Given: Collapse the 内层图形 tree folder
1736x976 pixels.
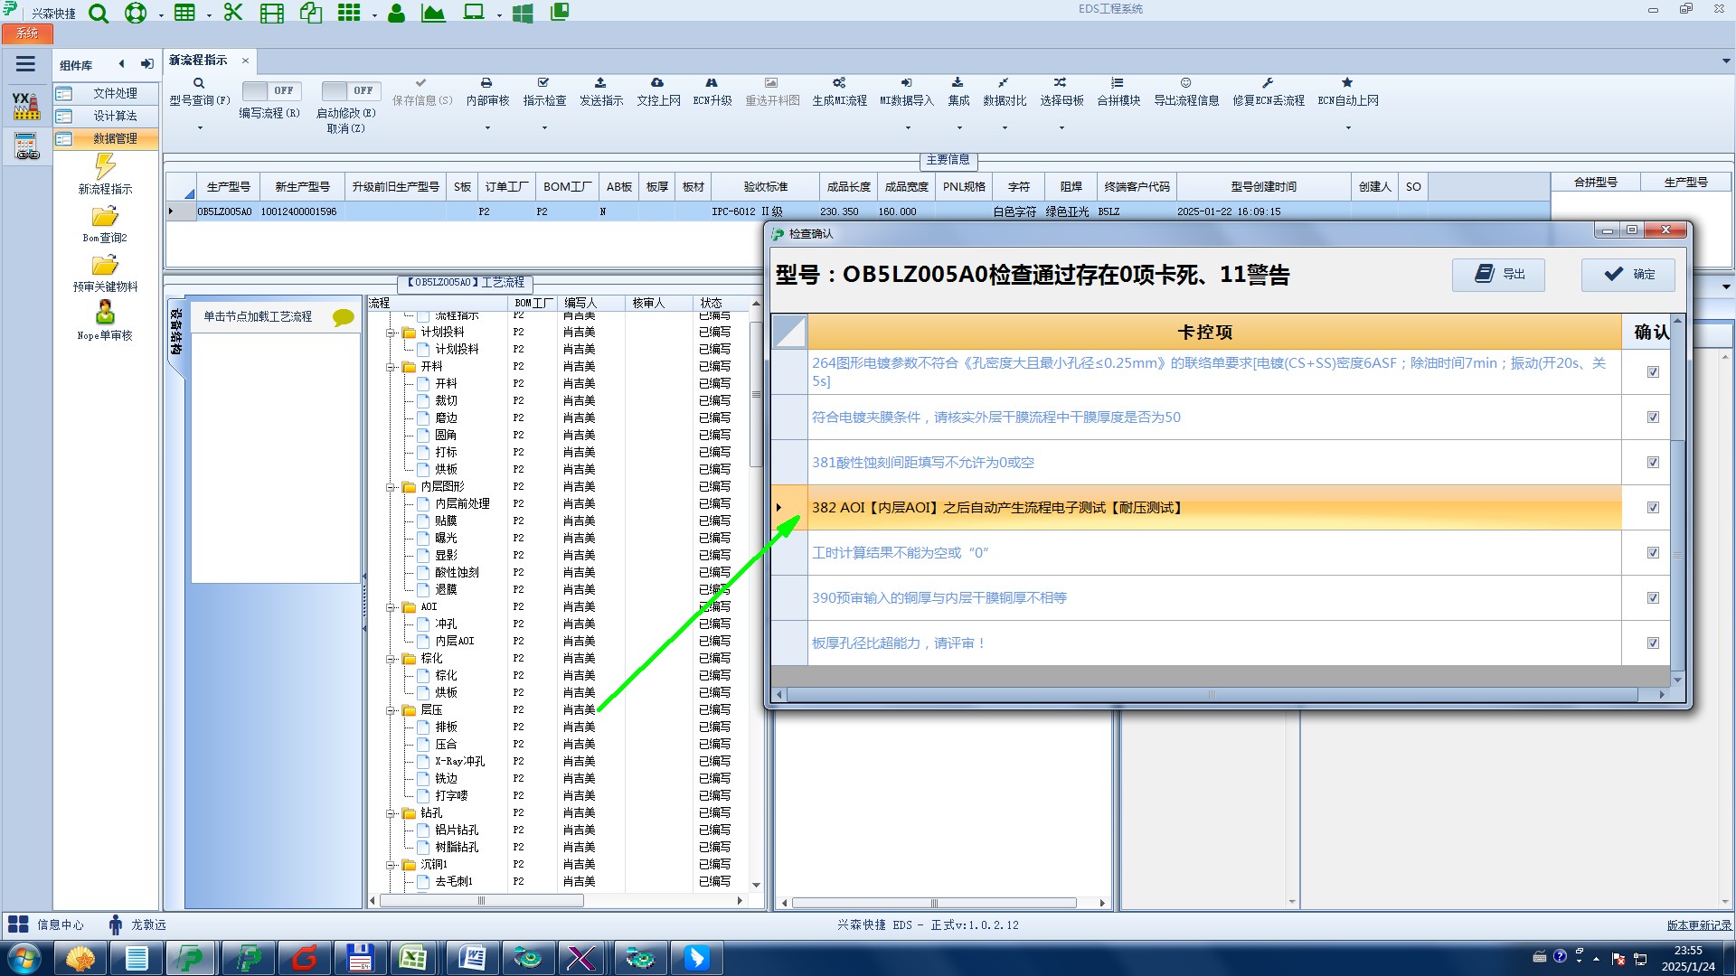Looking at the screenshot, I should click(x=392, y=487).
